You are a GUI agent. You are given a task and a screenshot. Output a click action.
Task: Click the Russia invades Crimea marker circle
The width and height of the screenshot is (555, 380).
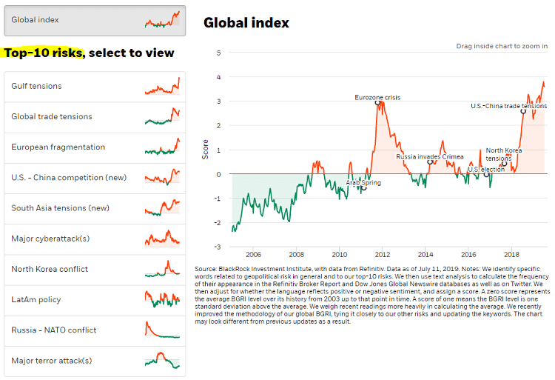(430, 161)
